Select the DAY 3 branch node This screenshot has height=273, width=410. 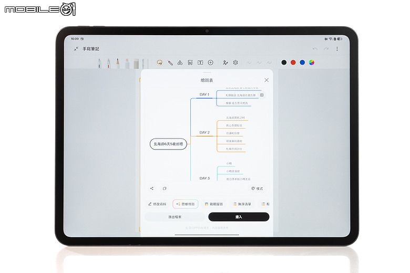click(x=204, y=178)
